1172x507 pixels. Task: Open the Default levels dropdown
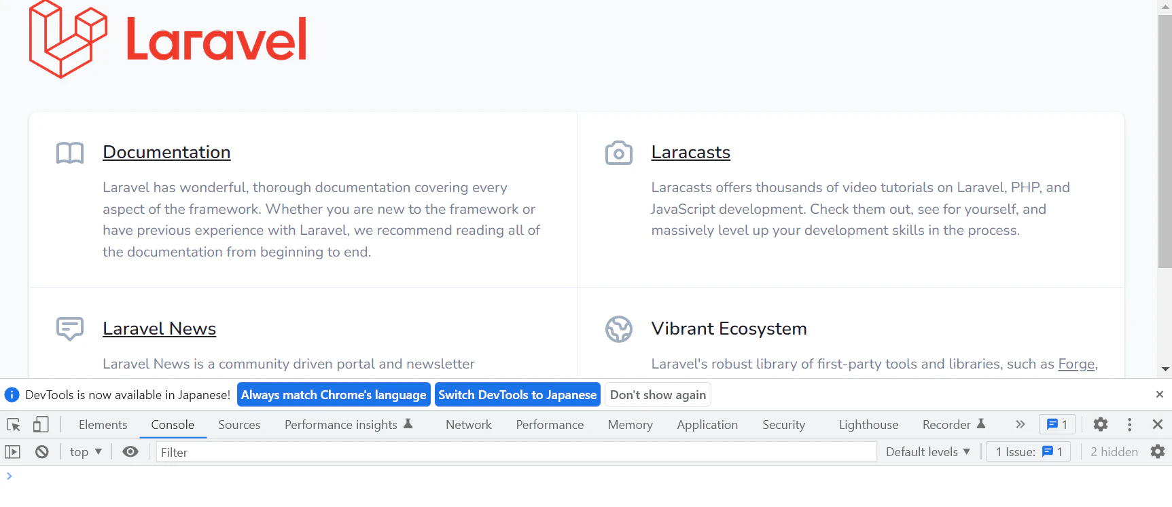(927, 452)
